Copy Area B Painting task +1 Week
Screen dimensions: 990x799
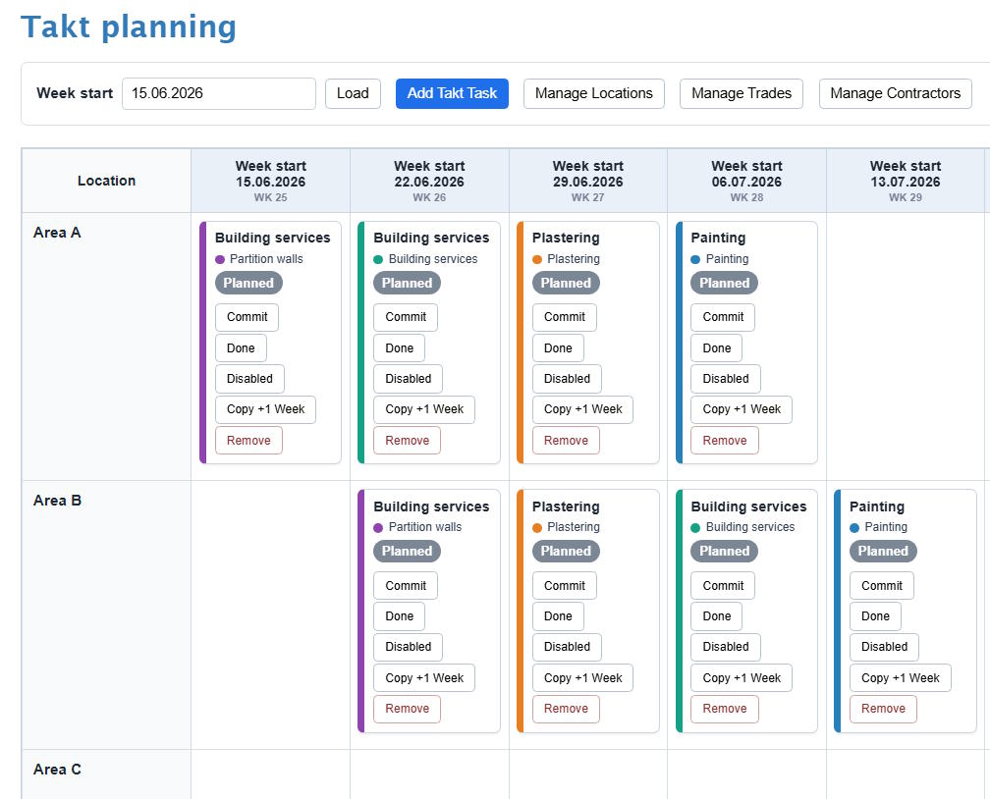(x=900, y=678)
